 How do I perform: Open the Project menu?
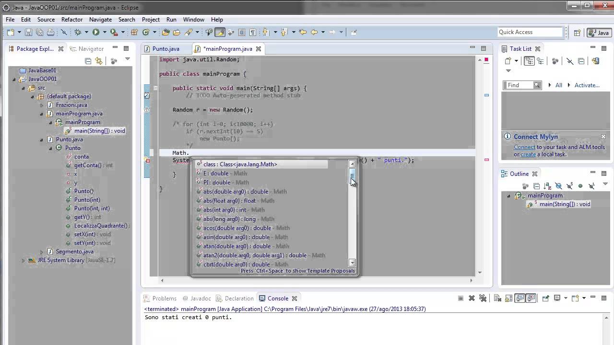coord(151,19)
